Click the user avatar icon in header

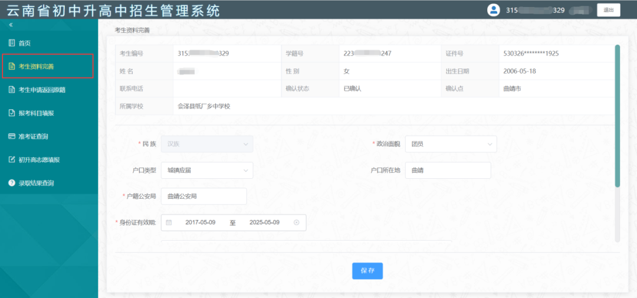tap(494, 10)
